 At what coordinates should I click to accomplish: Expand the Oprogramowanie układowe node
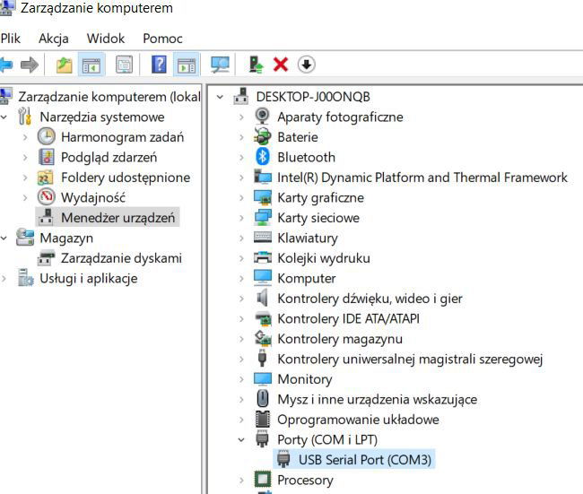pyautogui.click(x=241, y=420)
